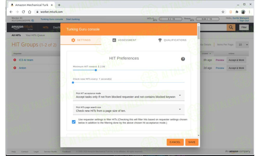The height and width of the screenshot is (156, 260).
Task: Switch to the Settings tab
Action: click(x=81, y=40)
